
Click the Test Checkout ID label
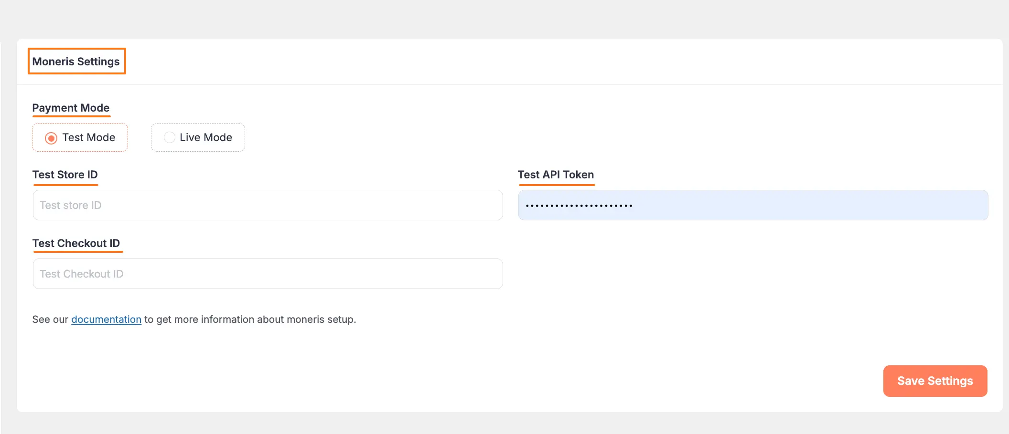[77, 243]
